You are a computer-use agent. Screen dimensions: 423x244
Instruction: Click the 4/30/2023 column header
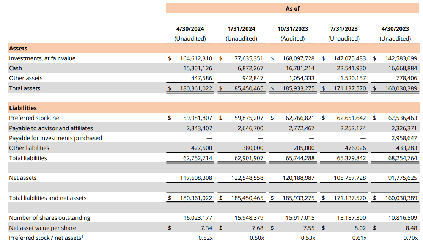[x=395, y=28]
